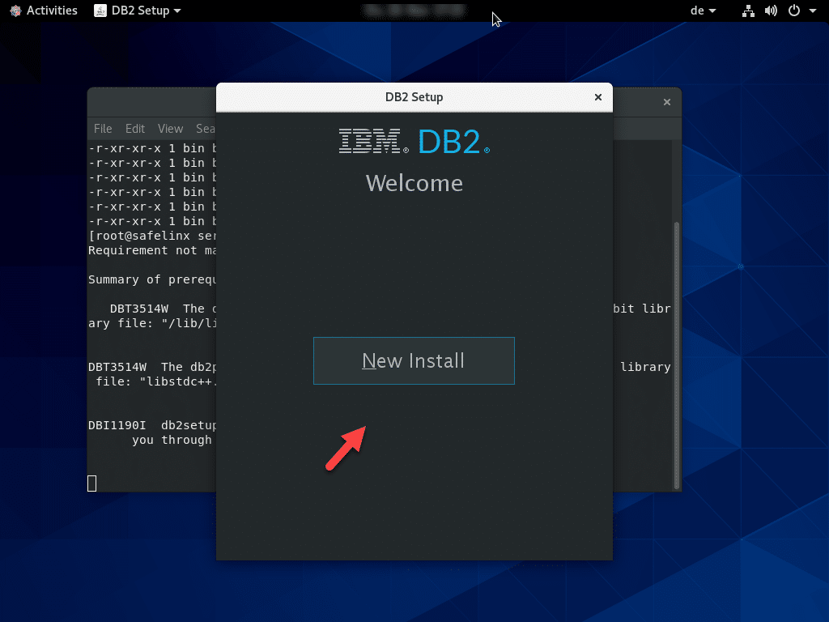Viewport: 829px width, 622px height.
Task: Click the terminal cursor block
Action: [92, 484]
